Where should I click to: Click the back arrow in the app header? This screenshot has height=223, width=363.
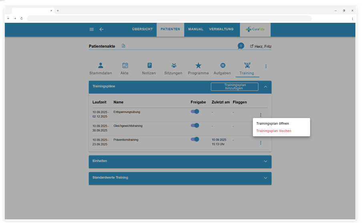pyautogui.click(x=101, y=29)
